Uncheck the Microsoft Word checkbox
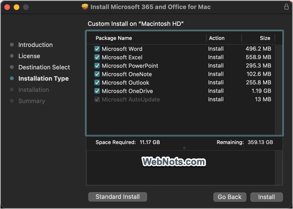293x209 pixels. (97, 49)
